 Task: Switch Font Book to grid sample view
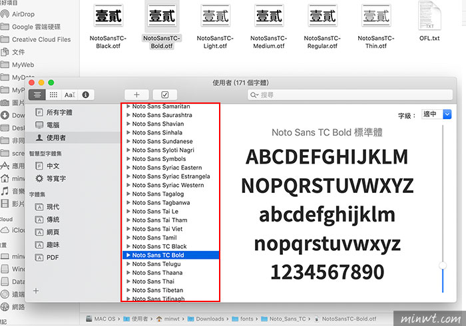click(53, 94)
